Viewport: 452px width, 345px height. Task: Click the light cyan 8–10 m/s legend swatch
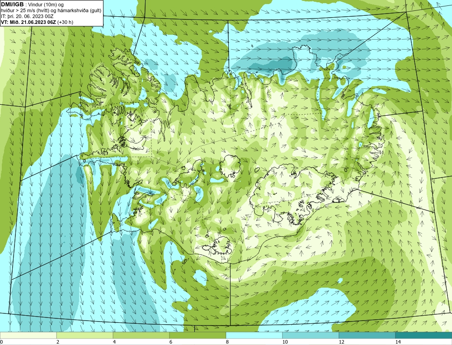[254, 336]
